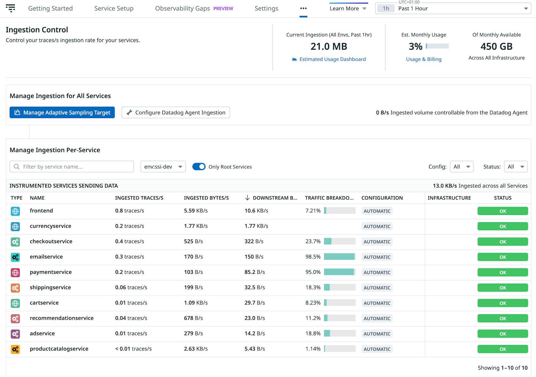
Task: Click the globe icon beside frontend service
Action: point(15,210)
